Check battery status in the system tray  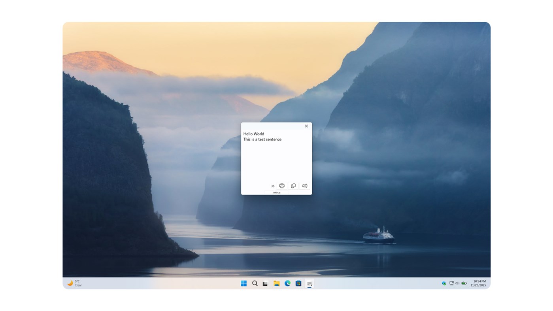click(463, 283)
